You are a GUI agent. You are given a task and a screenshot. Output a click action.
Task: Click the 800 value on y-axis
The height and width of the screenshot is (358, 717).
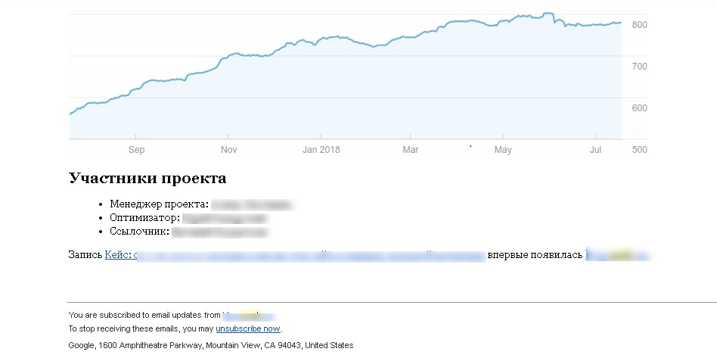[639, 25]
